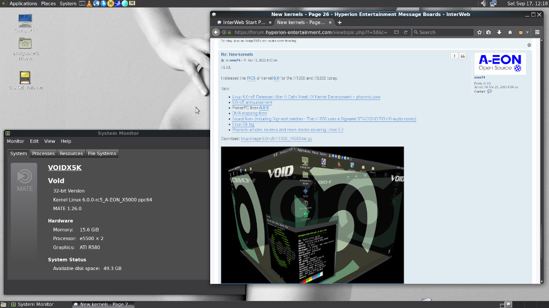The height and width of the screenshot is (308, 549).
Task: Close the New kernels browser tab
Action: click(330, 22)
